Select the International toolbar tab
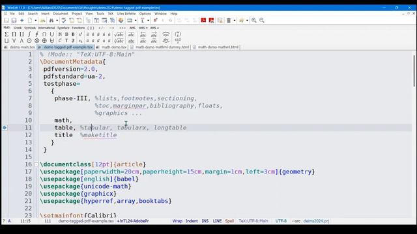Screen dimensions: 417x234 (46, 28)
